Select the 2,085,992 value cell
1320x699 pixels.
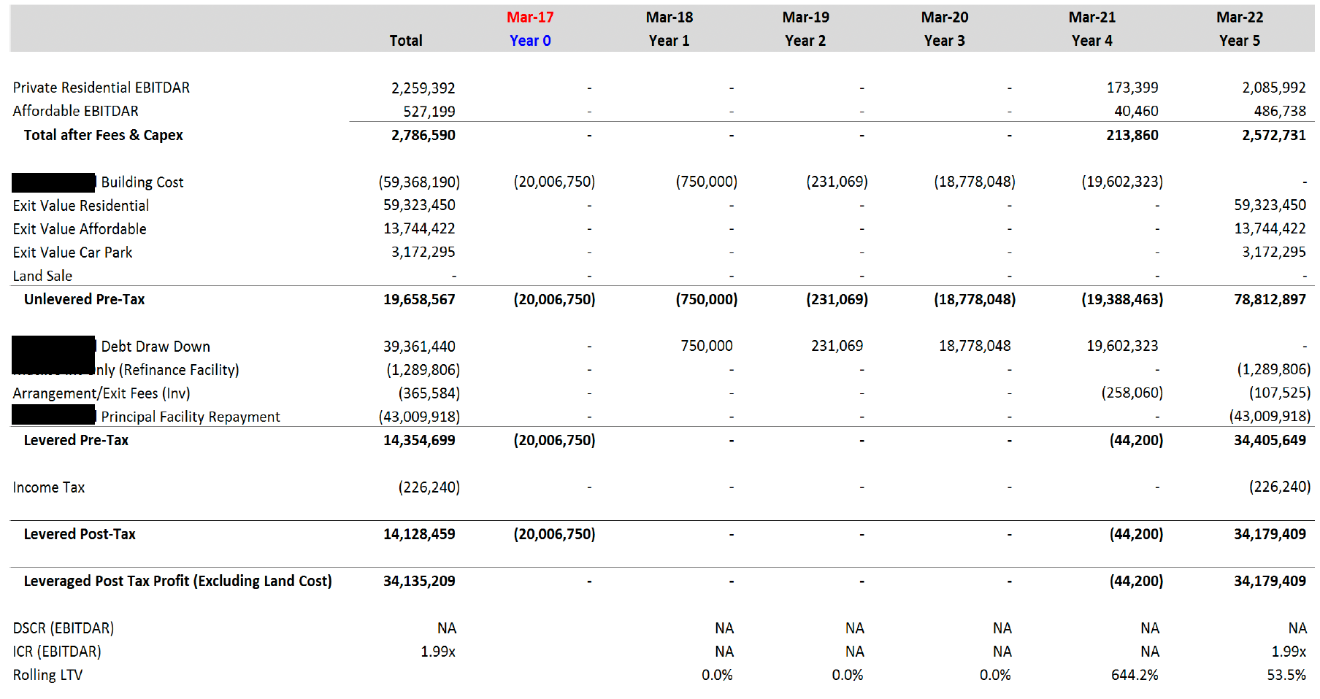pos(1274,88)
